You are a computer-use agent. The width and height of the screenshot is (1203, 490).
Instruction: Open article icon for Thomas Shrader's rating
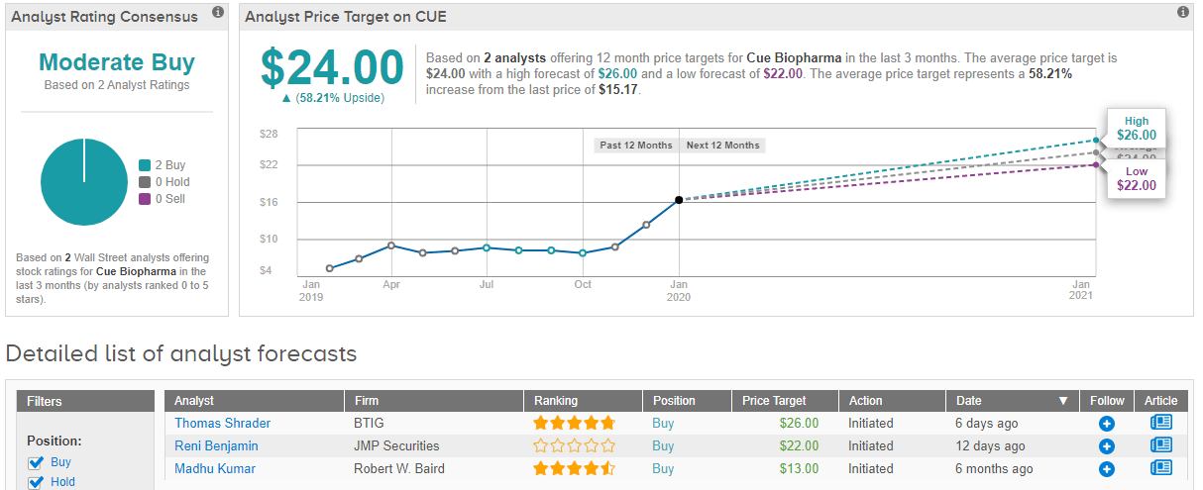point(1160,423)
